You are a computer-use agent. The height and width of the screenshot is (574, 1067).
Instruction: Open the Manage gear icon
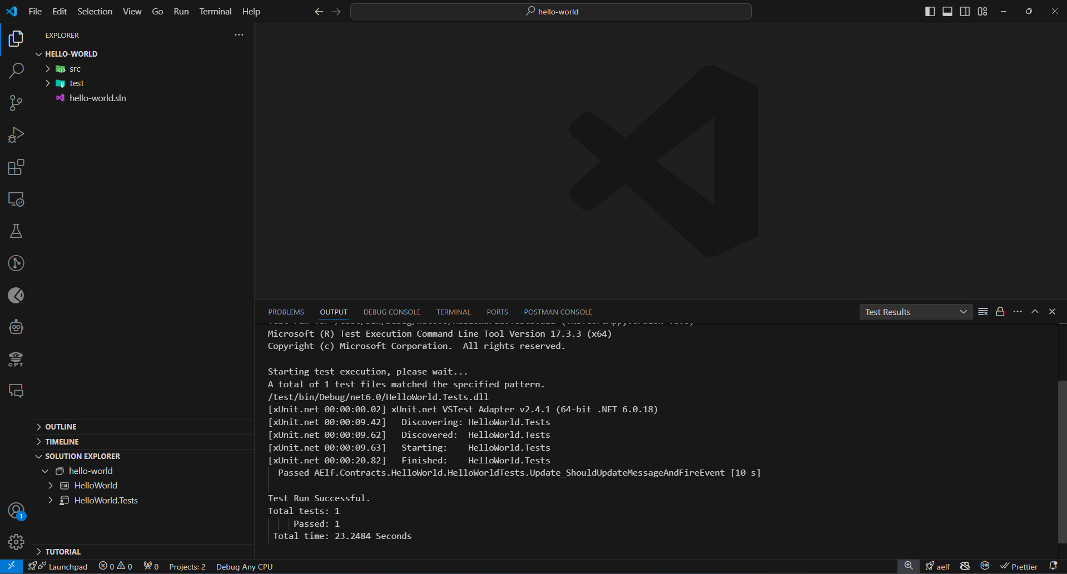(16, 542)
